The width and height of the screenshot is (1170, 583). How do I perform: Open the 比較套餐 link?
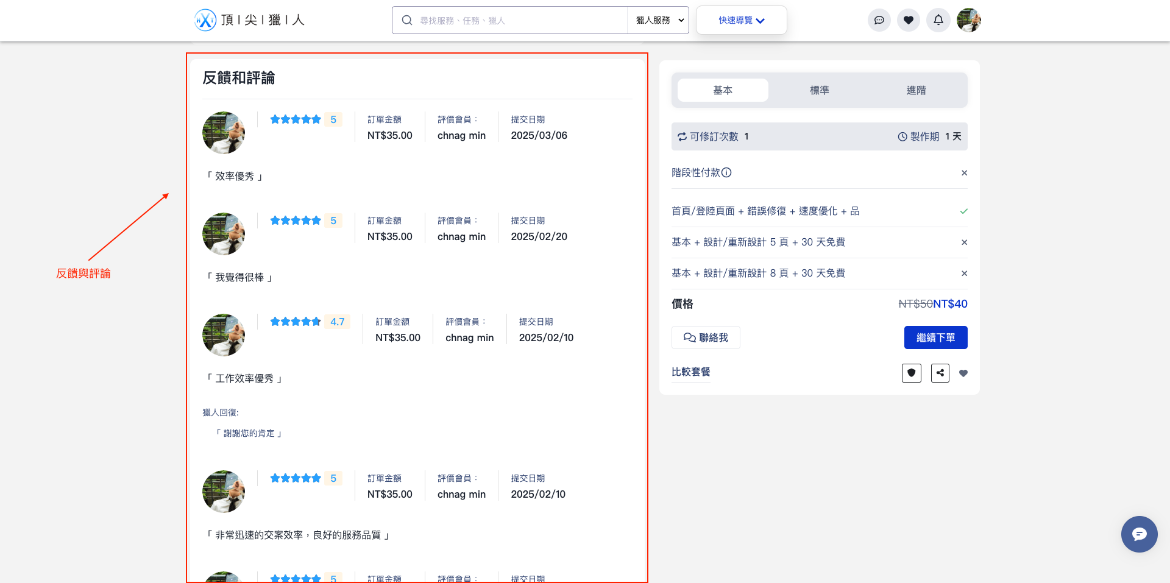tap(691, 372)
